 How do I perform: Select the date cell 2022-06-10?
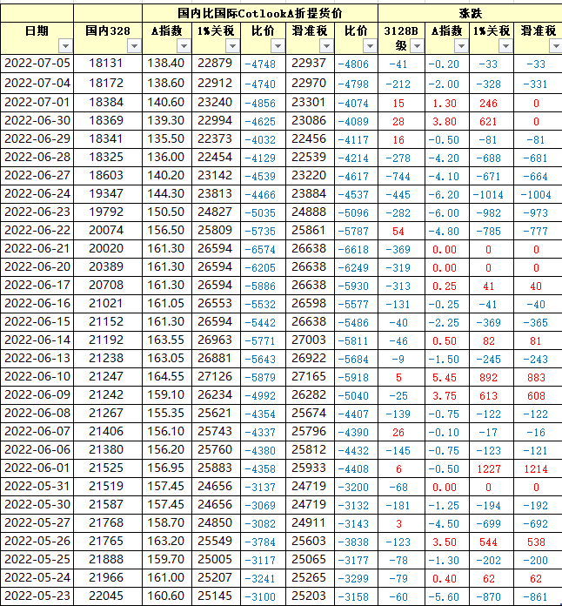[x=37, y=376]
